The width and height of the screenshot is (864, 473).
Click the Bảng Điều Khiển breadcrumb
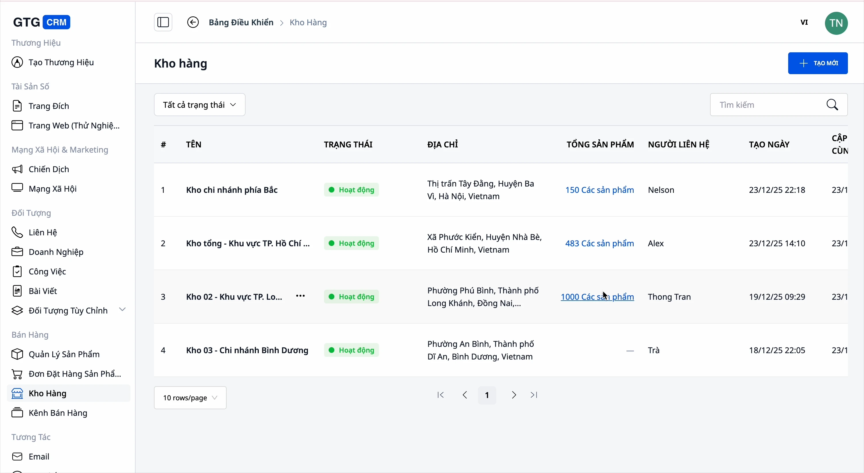click(x=241, y=22)
